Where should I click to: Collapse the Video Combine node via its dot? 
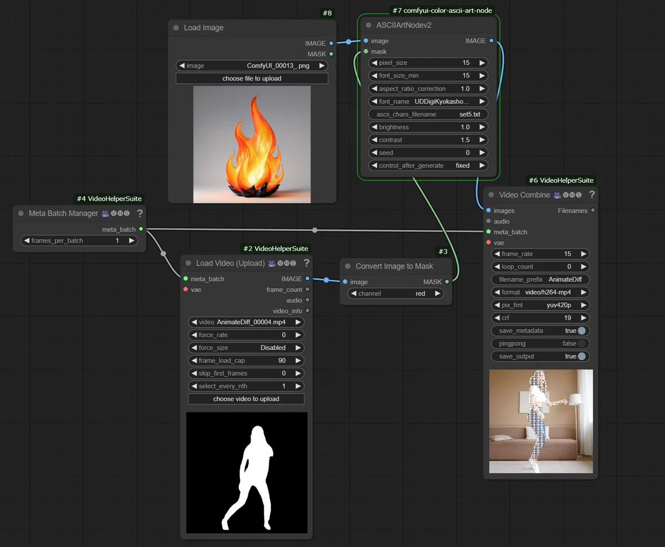(x=491, y=195)
